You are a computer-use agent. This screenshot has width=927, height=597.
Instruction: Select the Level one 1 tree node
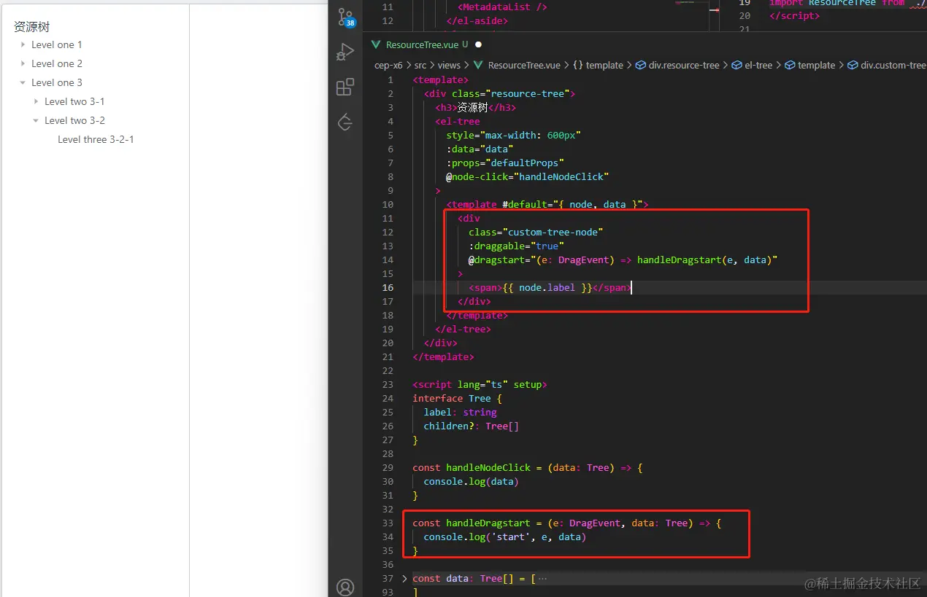pos(57,44)
